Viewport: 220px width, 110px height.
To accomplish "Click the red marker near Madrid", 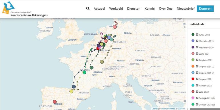I will click(55, 102).
